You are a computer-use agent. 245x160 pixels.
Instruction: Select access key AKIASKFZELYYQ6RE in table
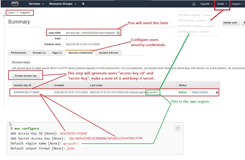(27, 92)
